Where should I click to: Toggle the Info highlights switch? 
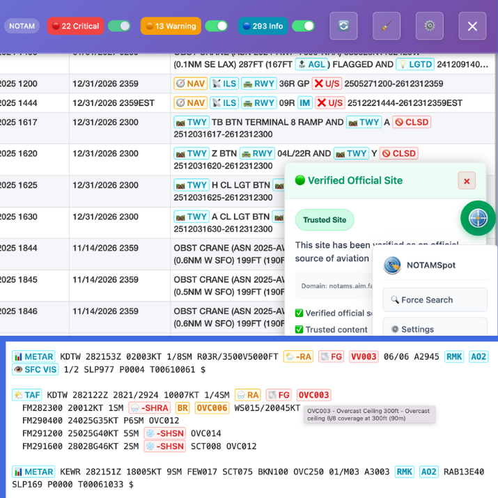click(303, 26)
